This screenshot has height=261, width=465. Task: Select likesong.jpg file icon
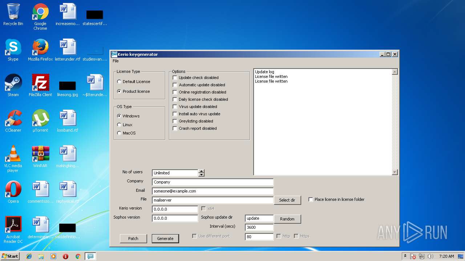[68, 88]
